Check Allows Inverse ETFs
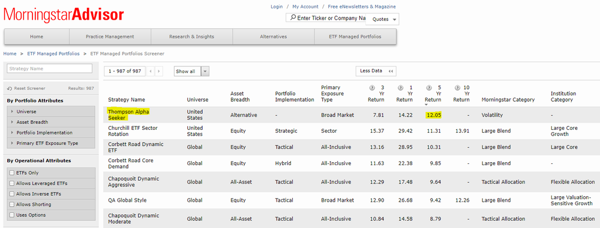The width and height of the screenshot is (600, 228). 12,194
